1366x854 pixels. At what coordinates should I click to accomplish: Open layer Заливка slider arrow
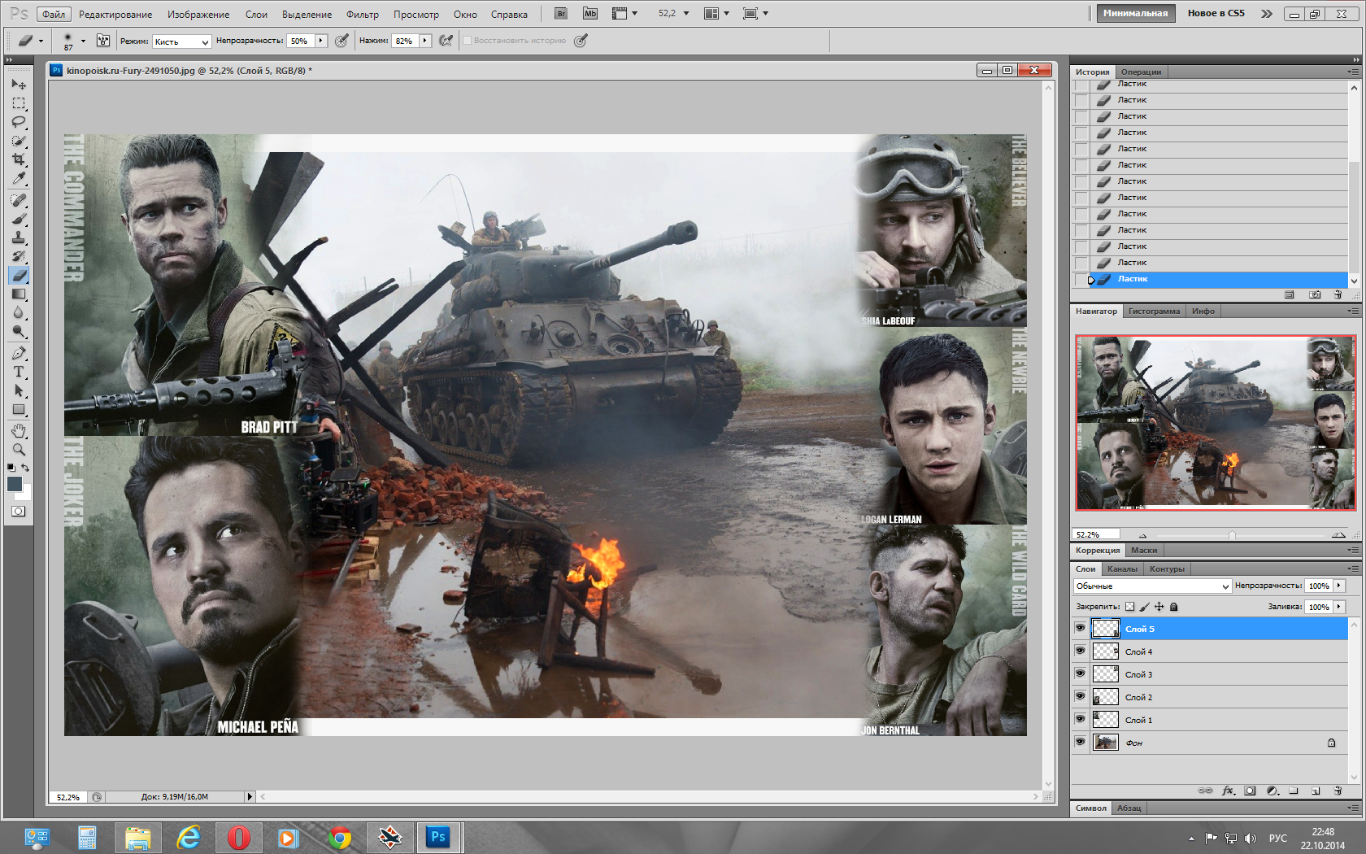(x=1338, y=607)
